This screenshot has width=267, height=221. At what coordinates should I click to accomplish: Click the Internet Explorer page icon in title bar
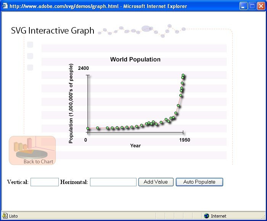click(5, 6)
